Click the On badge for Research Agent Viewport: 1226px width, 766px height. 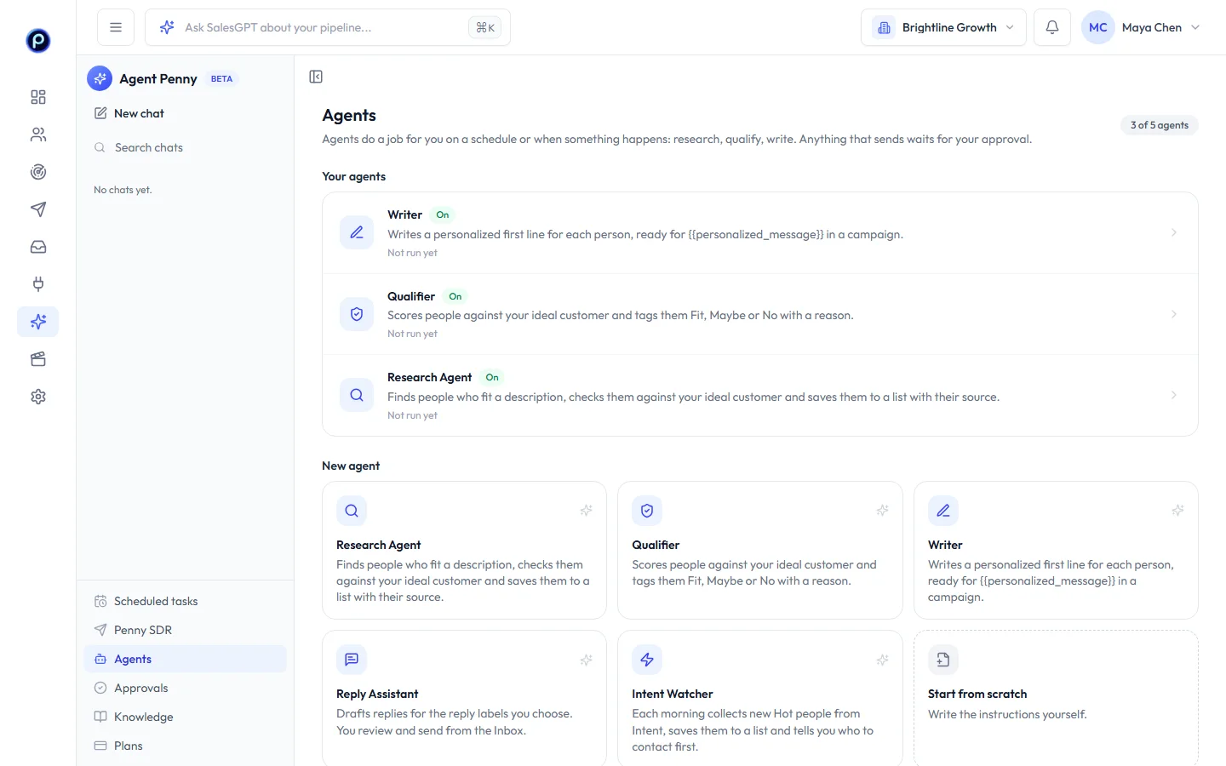[492, 377]
